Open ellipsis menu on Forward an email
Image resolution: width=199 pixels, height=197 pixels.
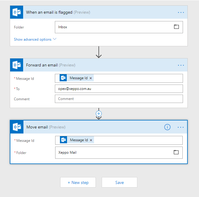(181, 65)
